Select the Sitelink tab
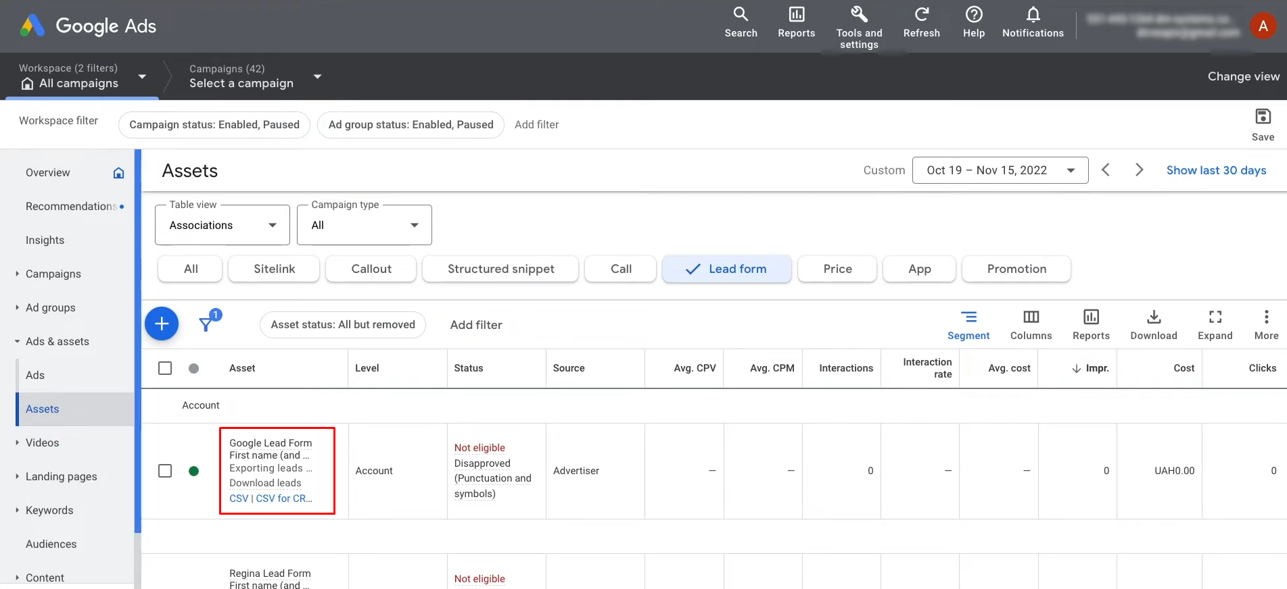Viewport: 1287px width, 589px height. (275, 269)
